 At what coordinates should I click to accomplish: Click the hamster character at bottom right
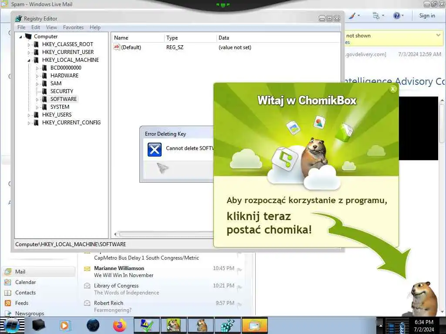[423, 298]
